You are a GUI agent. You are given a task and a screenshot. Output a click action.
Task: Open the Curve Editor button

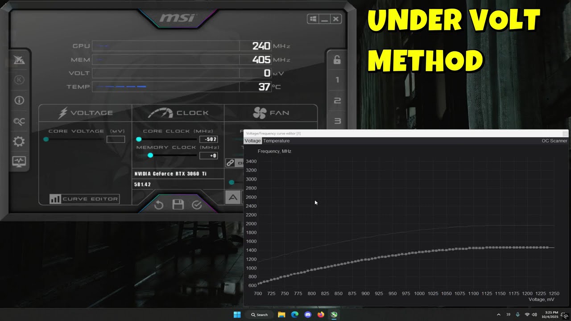[x=84, y=199]
